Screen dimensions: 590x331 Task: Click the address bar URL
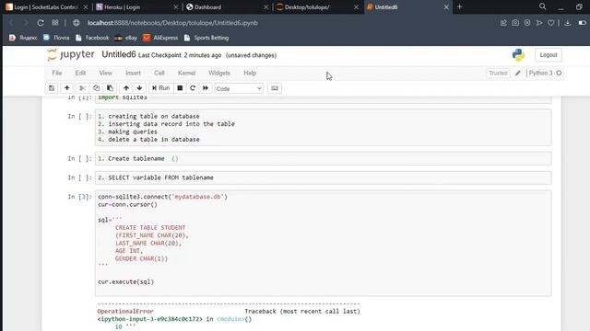[172, 23]
